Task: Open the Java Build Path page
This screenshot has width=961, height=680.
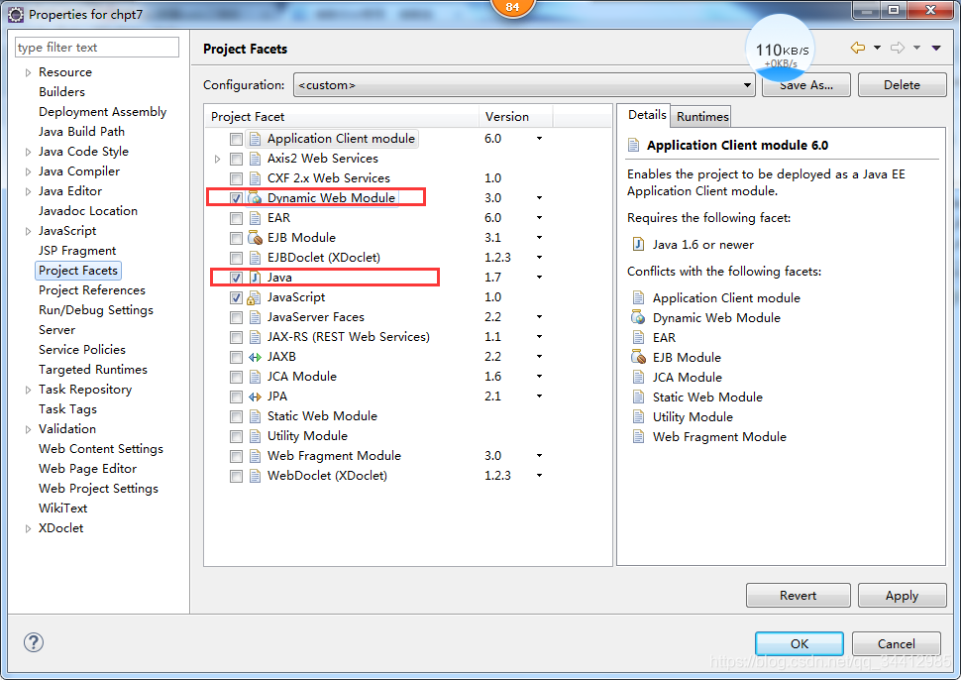Action: coord(81,131)
